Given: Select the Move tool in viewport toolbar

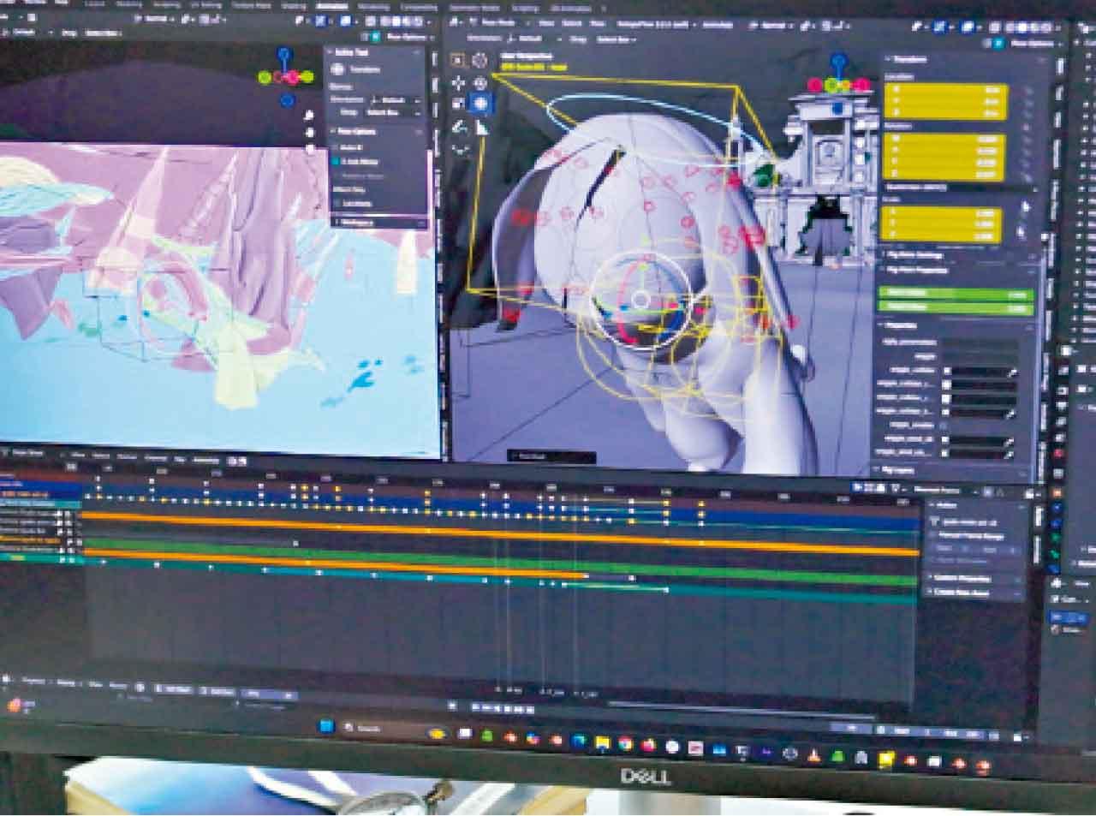Looking at the screenshot, I should (x=458, y=82).
